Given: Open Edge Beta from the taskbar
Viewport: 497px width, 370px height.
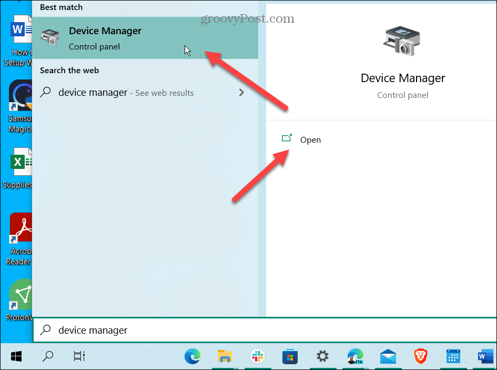Looking at the screenshot, I should coord(355,356).
